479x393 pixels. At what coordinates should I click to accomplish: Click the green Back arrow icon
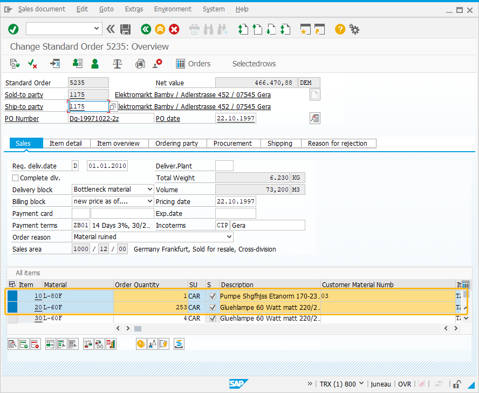146,29
